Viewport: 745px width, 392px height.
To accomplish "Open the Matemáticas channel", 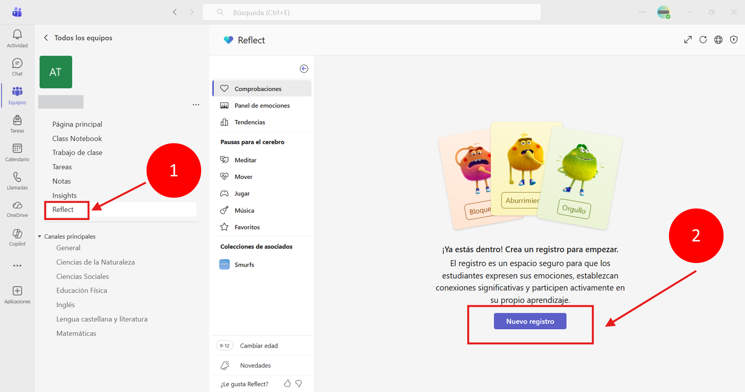I will pyautogui.click(x=76, y=333).
